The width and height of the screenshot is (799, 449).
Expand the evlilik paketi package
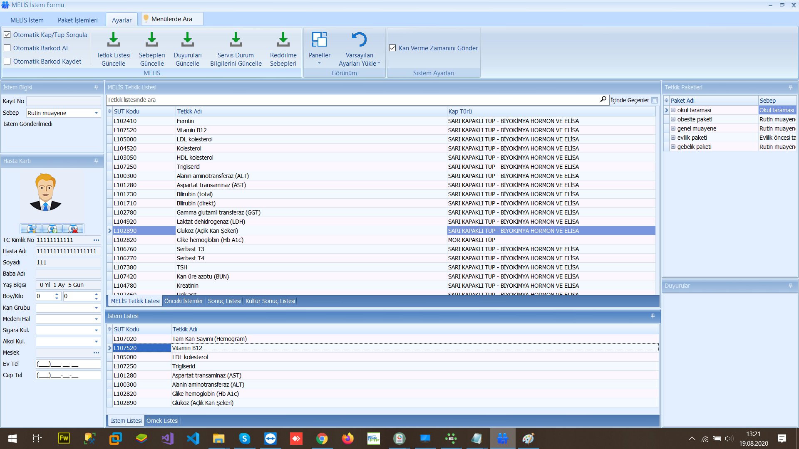tap(673, 138)
